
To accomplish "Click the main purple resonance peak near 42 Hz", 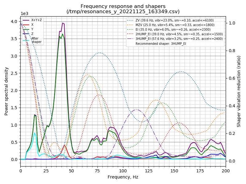I will [x=63, y=23].
